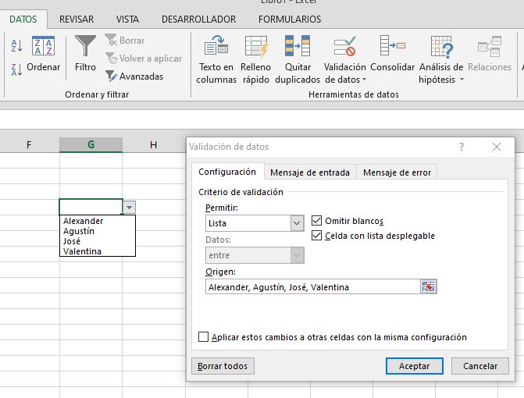Close the Validación de datos dialog
This screenshot has height=398, width=524.
(x=497, y=147)
